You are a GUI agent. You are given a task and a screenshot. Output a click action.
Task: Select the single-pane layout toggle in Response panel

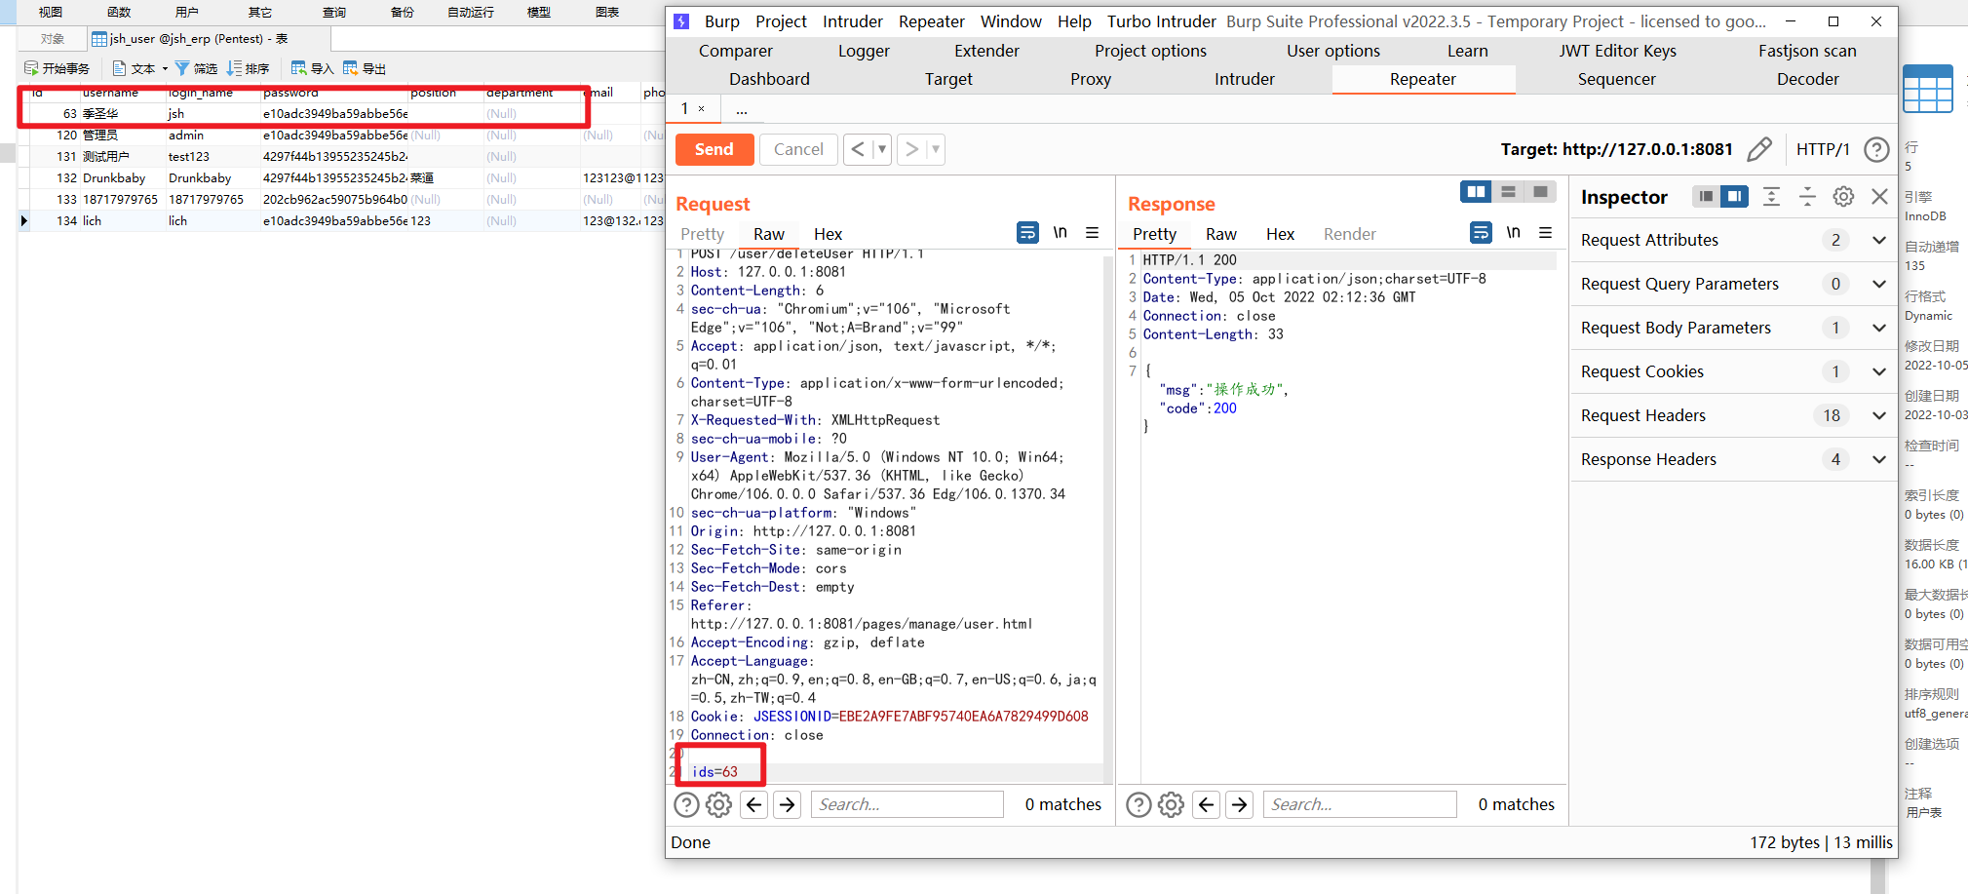1540,191
